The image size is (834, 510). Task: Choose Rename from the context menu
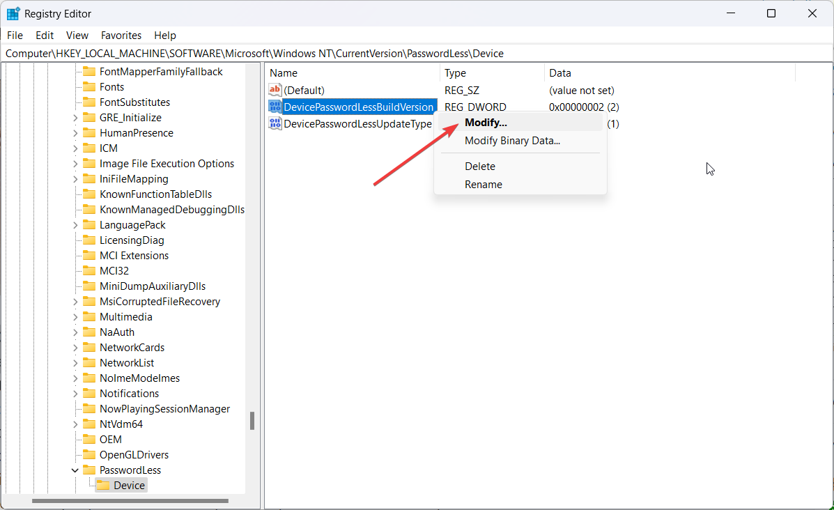coord(520,185)
